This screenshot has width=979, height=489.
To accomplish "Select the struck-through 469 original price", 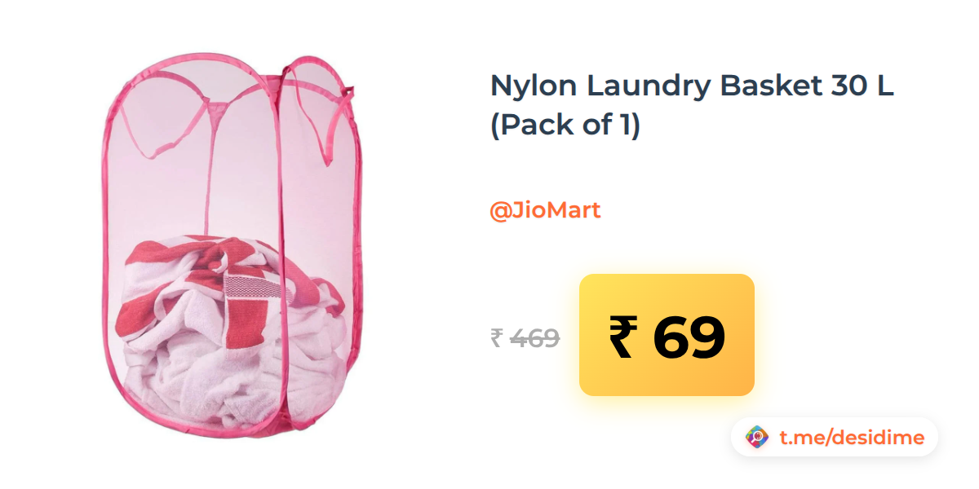I will pos(534,337).
